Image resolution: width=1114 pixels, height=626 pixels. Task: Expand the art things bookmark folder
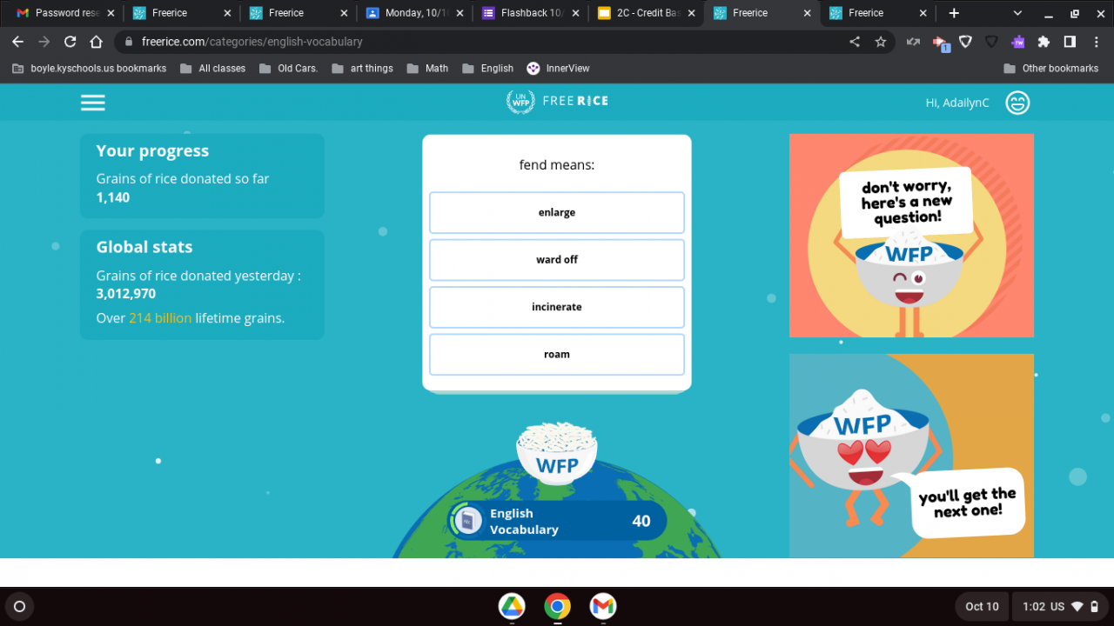point(363,68)
